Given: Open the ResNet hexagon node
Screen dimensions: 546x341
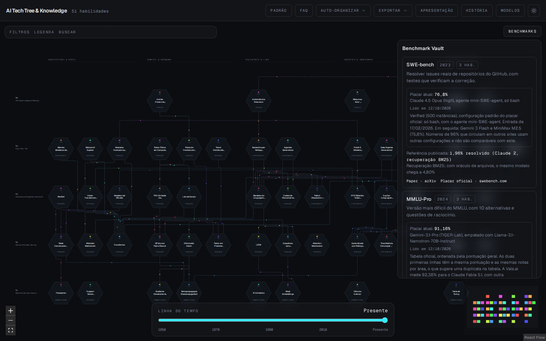Looking at the screenshot, I should coord(61,197).
